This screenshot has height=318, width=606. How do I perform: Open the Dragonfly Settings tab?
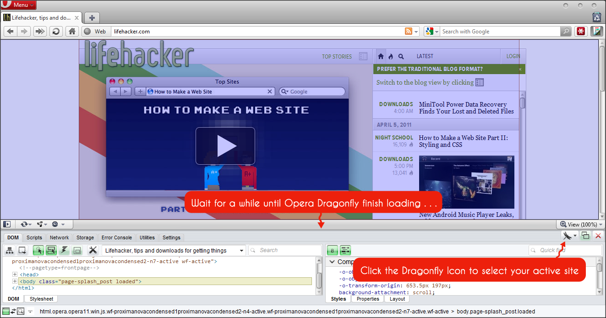point(171,237)
